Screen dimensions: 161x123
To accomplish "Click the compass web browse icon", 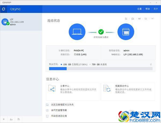I will pyautogui.click(x=47, y=110).
